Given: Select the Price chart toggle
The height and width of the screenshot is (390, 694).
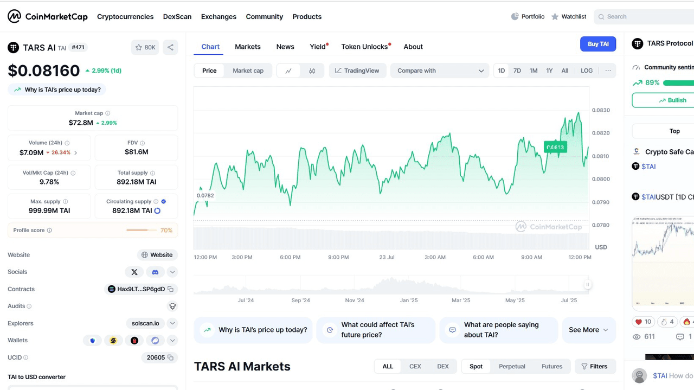Looking at the screenshot, I should (x=209, y=71).
